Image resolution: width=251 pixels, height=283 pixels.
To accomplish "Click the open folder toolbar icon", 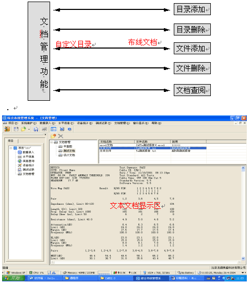I will [x=23, y=129].
